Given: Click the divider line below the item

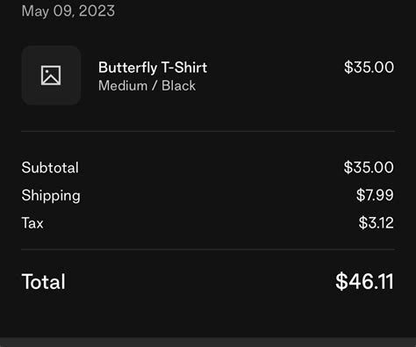Looking at the screenshot, I should 208,132.
